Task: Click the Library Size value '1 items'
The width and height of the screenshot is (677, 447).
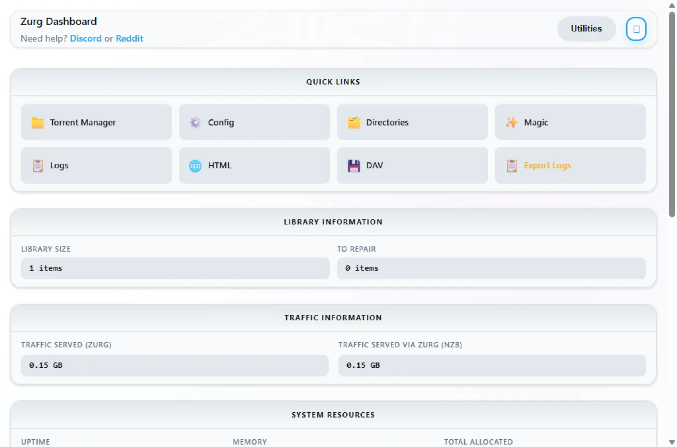Action: (x=175, y=268)
